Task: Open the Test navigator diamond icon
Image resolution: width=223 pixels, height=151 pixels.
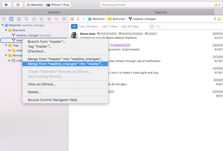Action: (41, 19)
